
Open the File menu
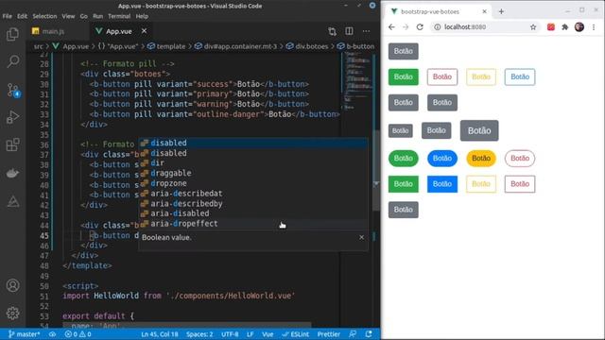7,16
